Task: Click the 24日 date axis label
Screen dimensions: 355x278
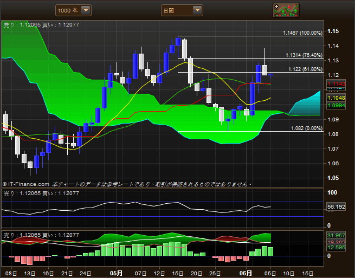Action: [x=85, y=274]
